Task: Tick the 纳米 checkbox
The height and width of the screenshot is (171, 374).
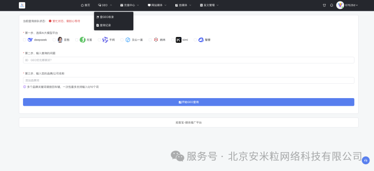Action: (150, 40)
